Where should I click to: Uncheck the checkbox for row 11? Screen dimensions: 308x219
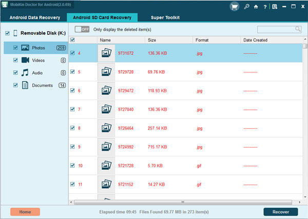pos(72,184)
